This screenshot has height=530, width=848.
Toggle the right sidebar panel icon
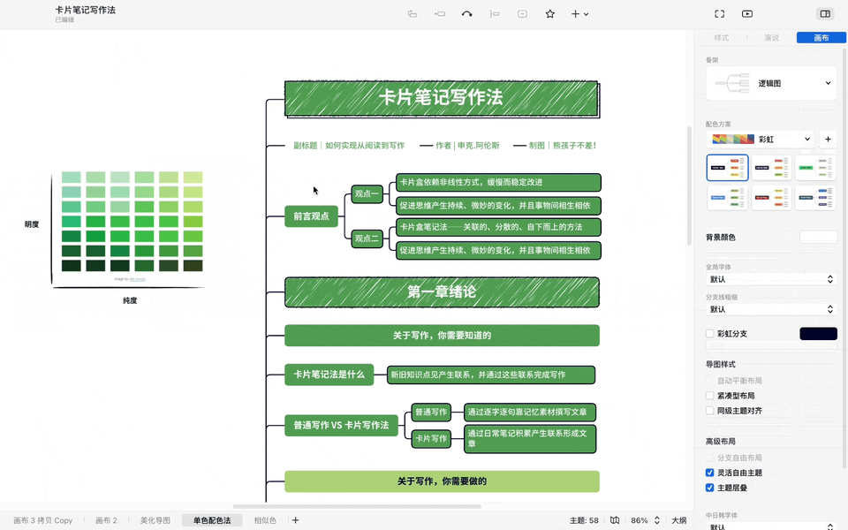822,14
